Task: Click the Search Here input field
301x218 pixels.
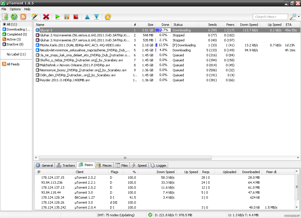Action: coord(270,17)
